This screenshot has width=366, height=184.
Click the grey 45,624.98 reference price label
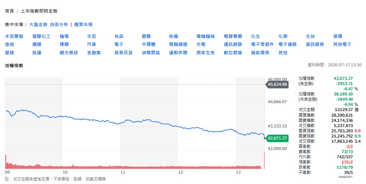tap(277, 84)
